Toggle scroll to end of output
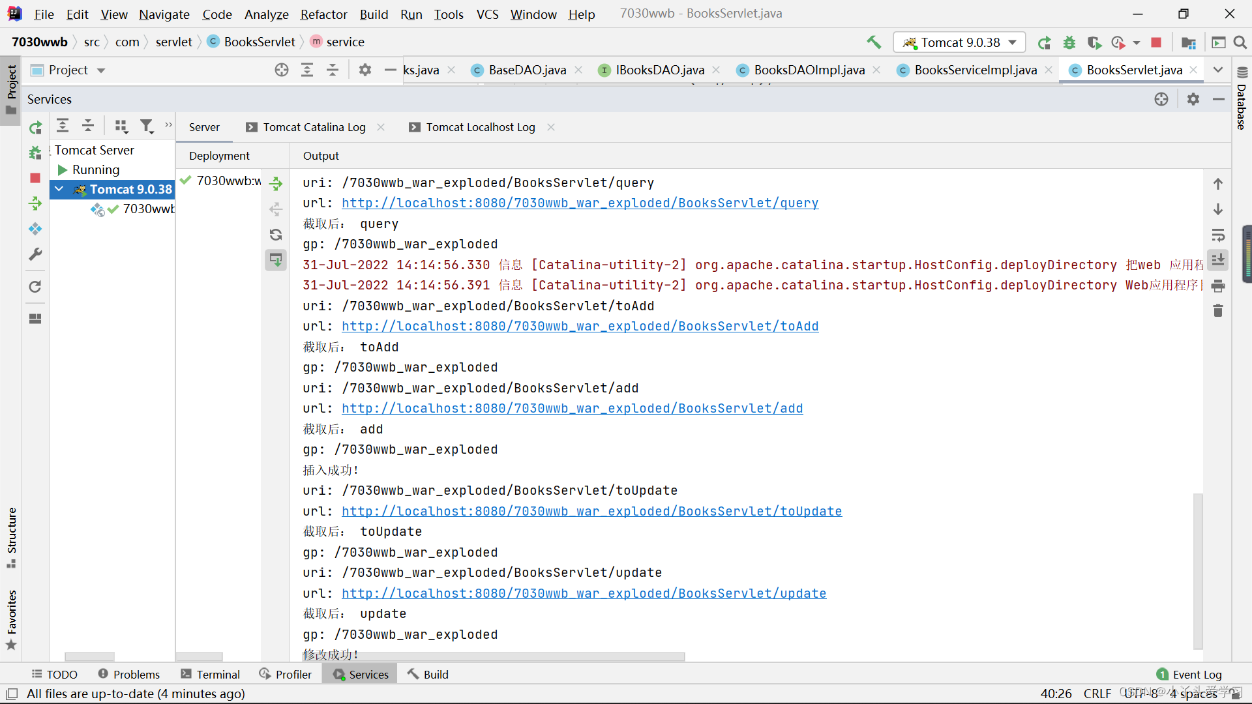 1218,259
